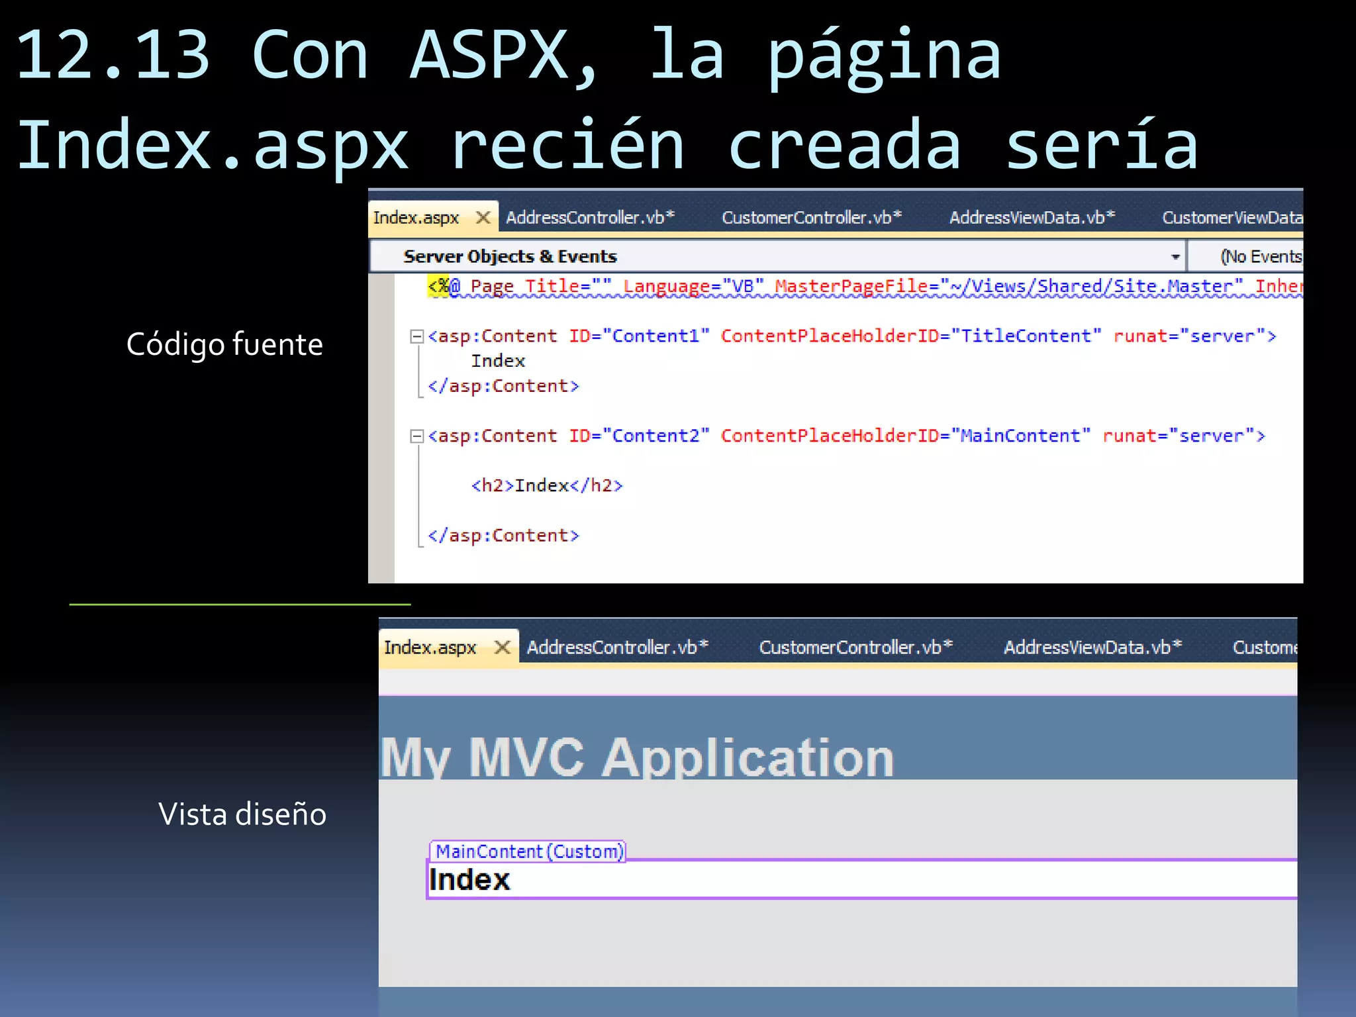Close the Index.aspx tab in source view

[483, 217]
